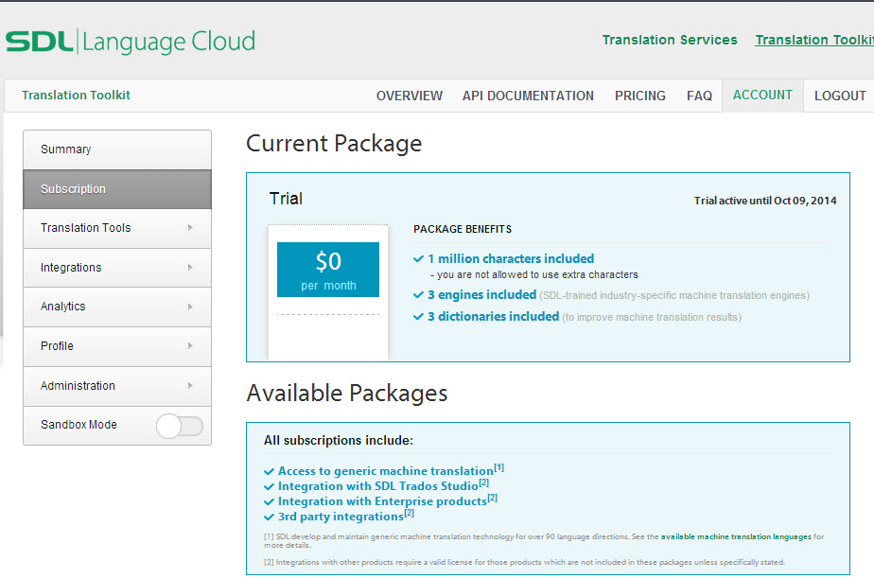The height and width of the screenshot is (579, 874).
Task: Click footnote [2] about integrations licenses
Action: click(x=524, y=562)
